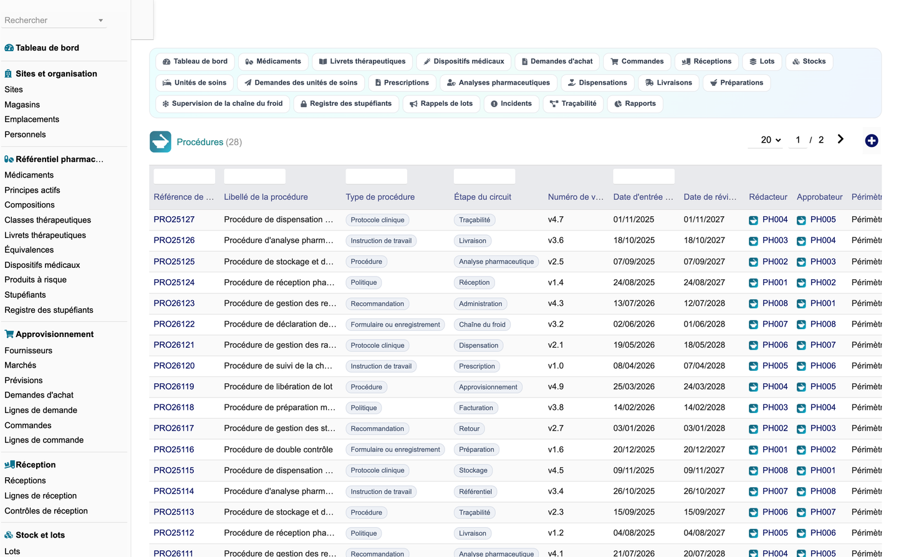
Task: Open the Rechercher dropdown
Action: point(54,21)
